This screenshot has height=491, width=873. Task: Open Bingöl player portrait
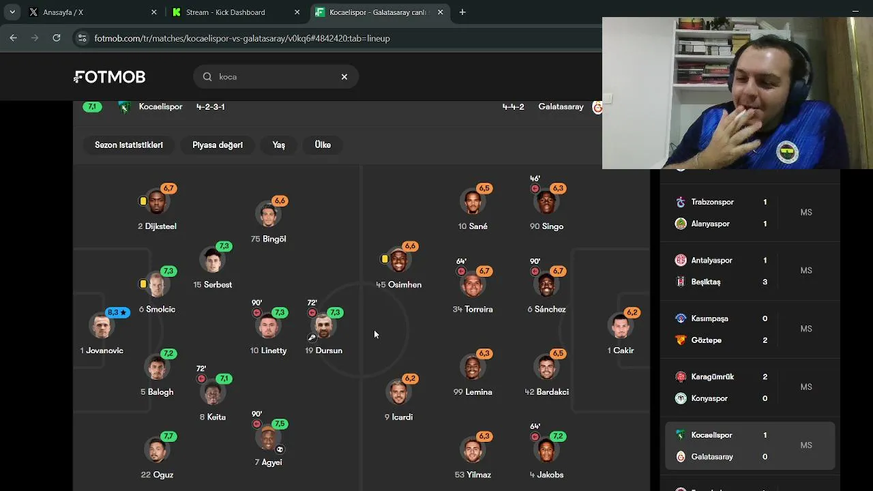[268, 215]
